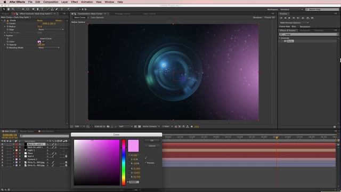Select the Selection arrow tool
The height and width of the screenshot is (192, 341).
pos(4,9)
